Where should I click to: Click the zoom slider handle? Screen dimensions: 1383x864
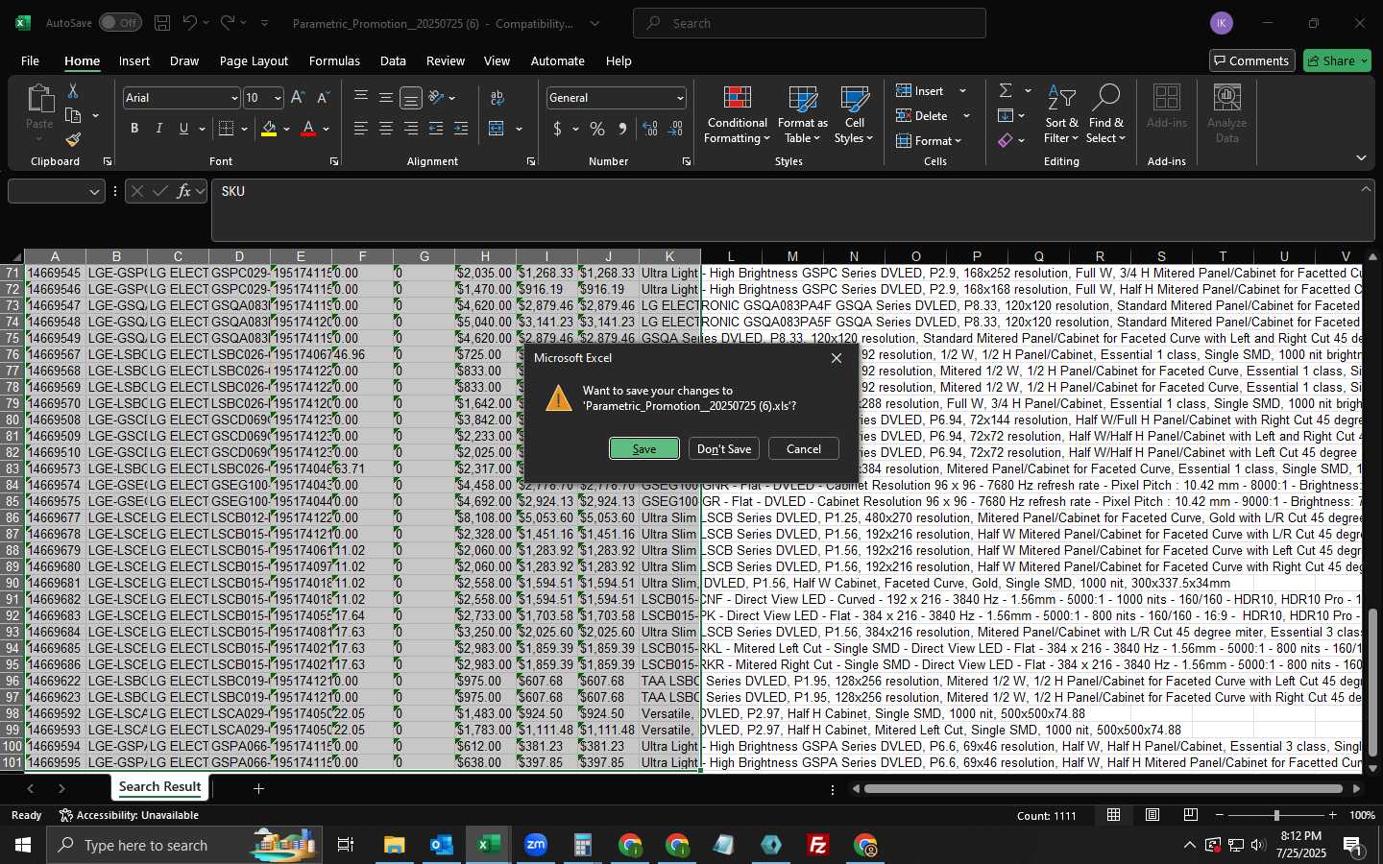click(1275, 815)
